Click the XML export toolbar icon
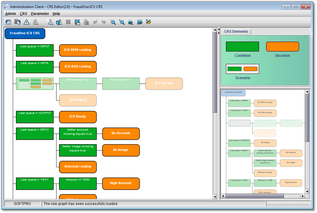 131,22
